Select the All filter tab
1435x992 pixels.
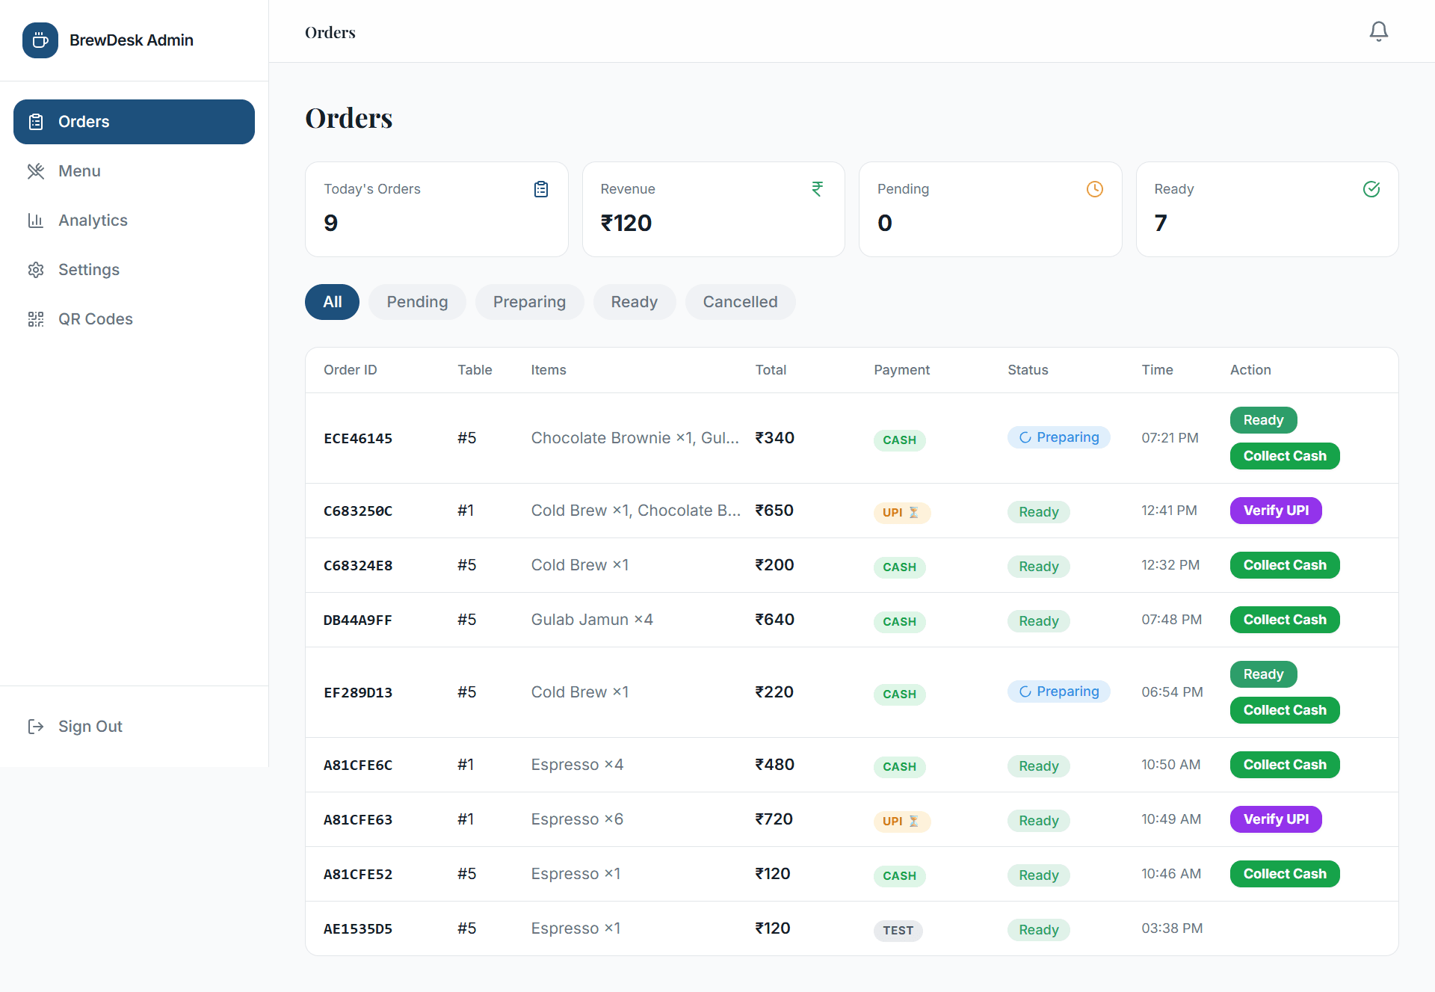332,302
